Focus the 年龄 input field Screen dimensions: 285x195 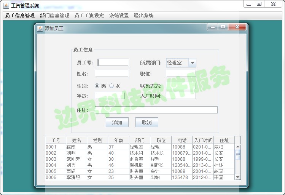[x=110, y=96]
